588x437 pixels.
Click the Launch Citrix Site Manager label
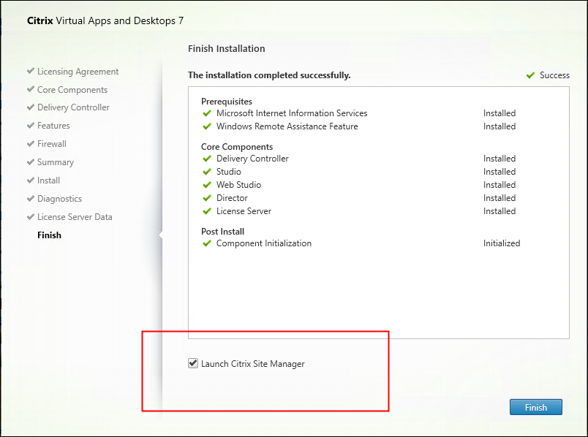pyautogui.click(x=252, y=363)
